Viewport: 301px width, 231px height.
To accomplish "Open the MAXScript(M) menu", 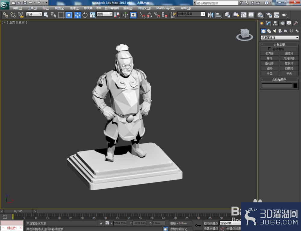I will click(166, 8).
